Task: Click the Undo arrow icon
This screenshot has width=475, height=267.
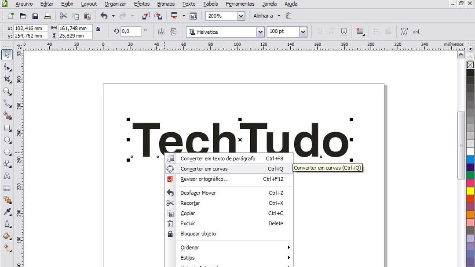Action: coord(104,16)
